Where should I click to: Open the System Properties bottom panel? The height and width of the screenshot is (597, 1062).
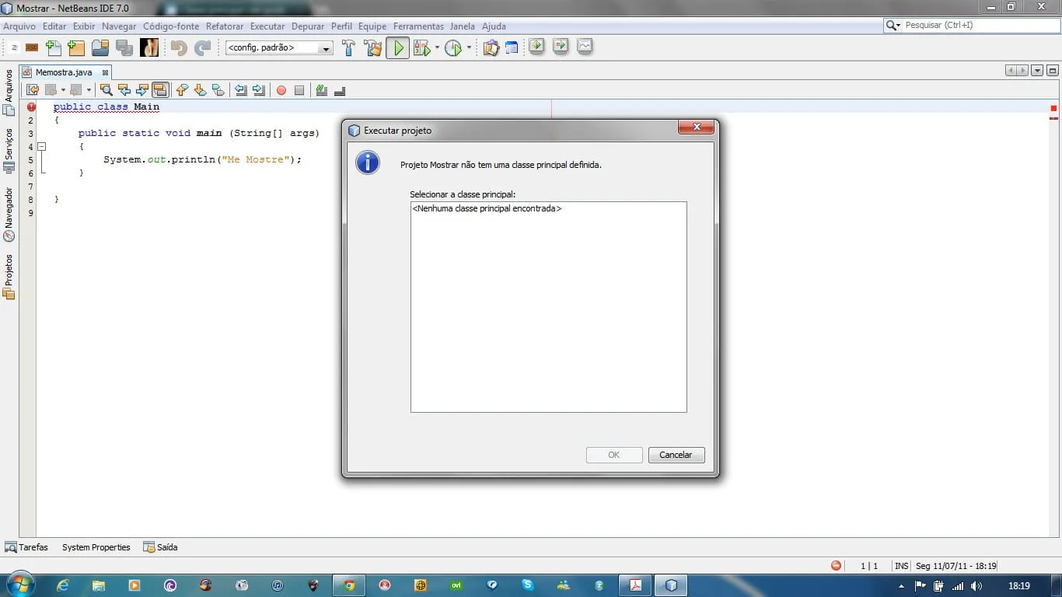click(x=96, y=547)
